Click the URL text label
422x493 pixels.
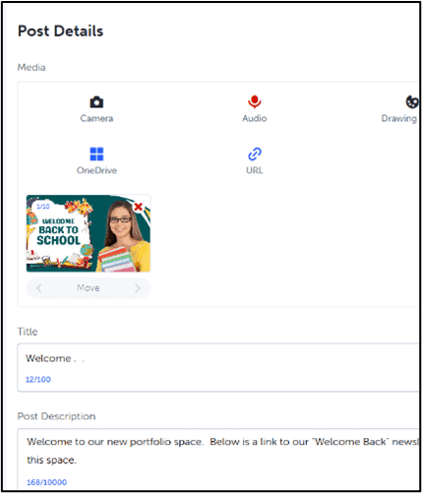click(255, 170)
